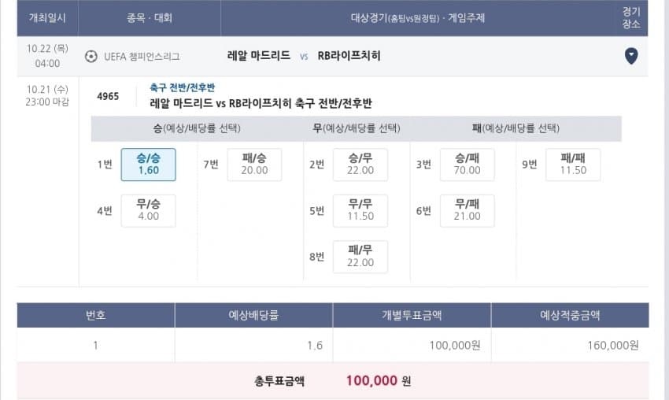Open the match venue location pin icon

click(631, 56)
